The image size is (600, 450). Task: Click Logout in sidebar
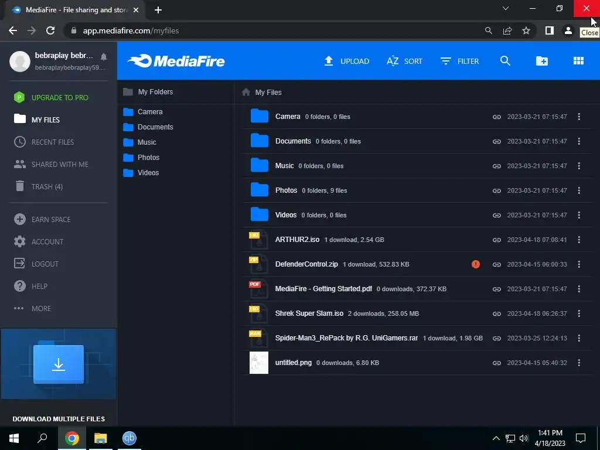pyautogui.click(x=36, y=264)
